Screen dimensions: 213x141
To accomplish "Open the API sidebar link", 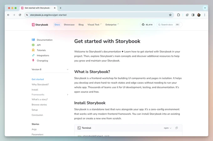I will click(39, 45).
